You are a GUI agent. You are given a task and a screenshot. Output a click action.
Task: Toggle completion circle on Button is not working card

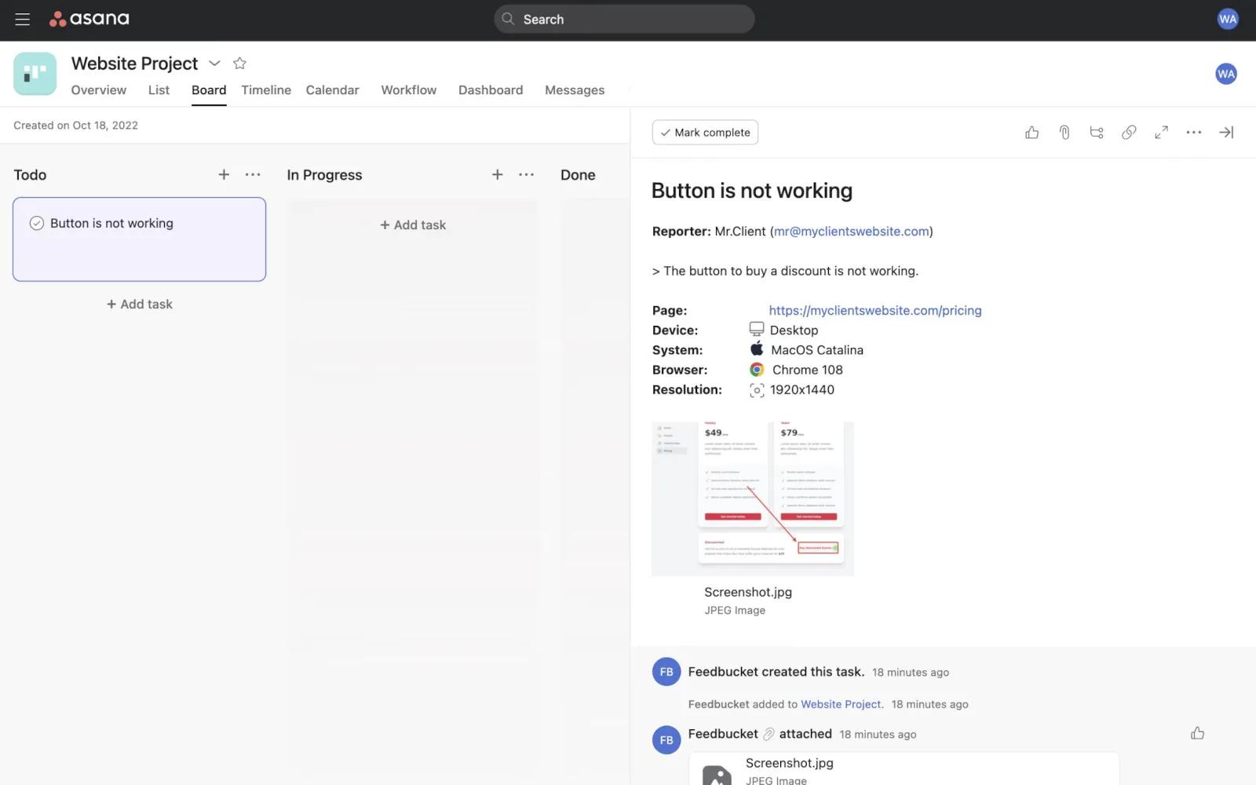click(37, 224)
